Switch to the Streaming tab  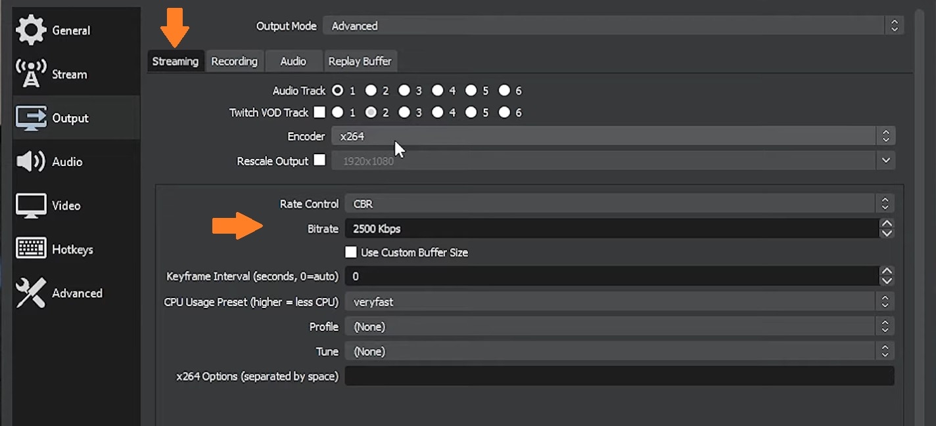175,61
